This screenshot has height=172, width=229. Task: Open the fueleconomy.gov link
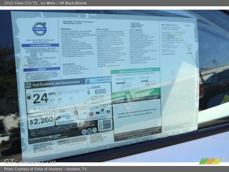pos(45,137)
